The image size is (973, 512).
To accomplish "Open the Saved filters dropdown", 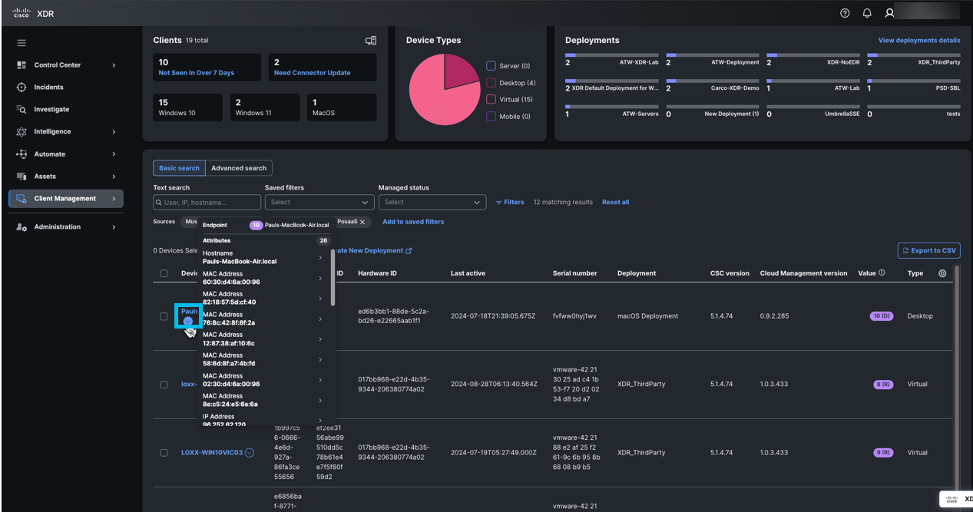I will tap(319, 203).
